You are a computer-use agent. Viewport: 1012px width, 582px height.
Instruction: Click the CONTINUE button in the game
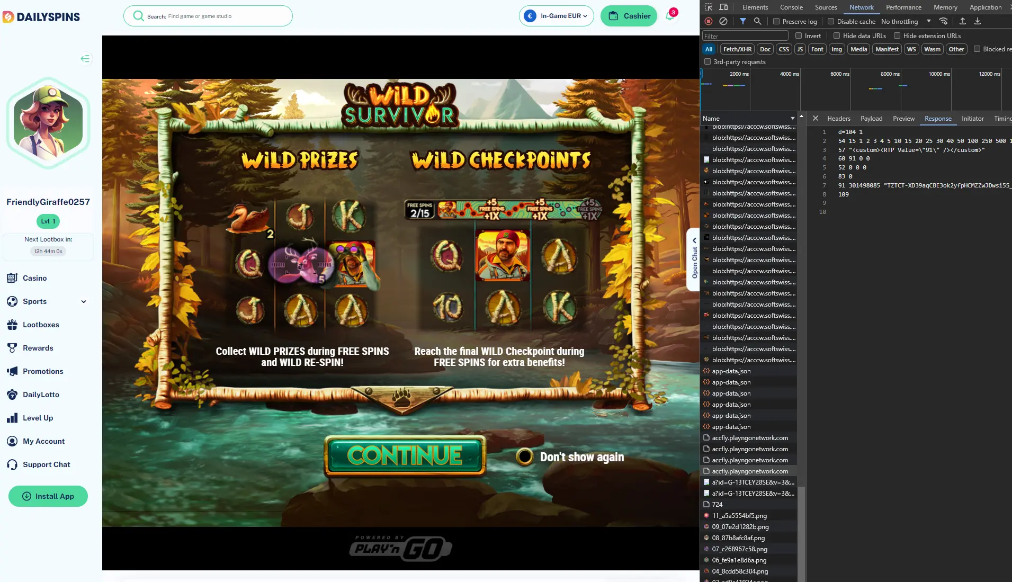tap(405, 455)
